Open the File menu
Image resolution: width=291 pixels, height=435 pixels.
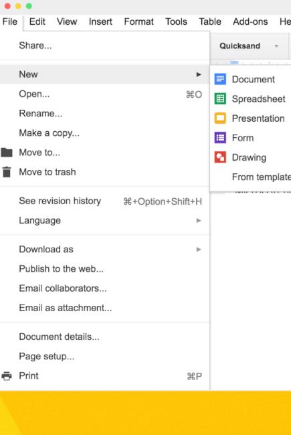[10, 21]
